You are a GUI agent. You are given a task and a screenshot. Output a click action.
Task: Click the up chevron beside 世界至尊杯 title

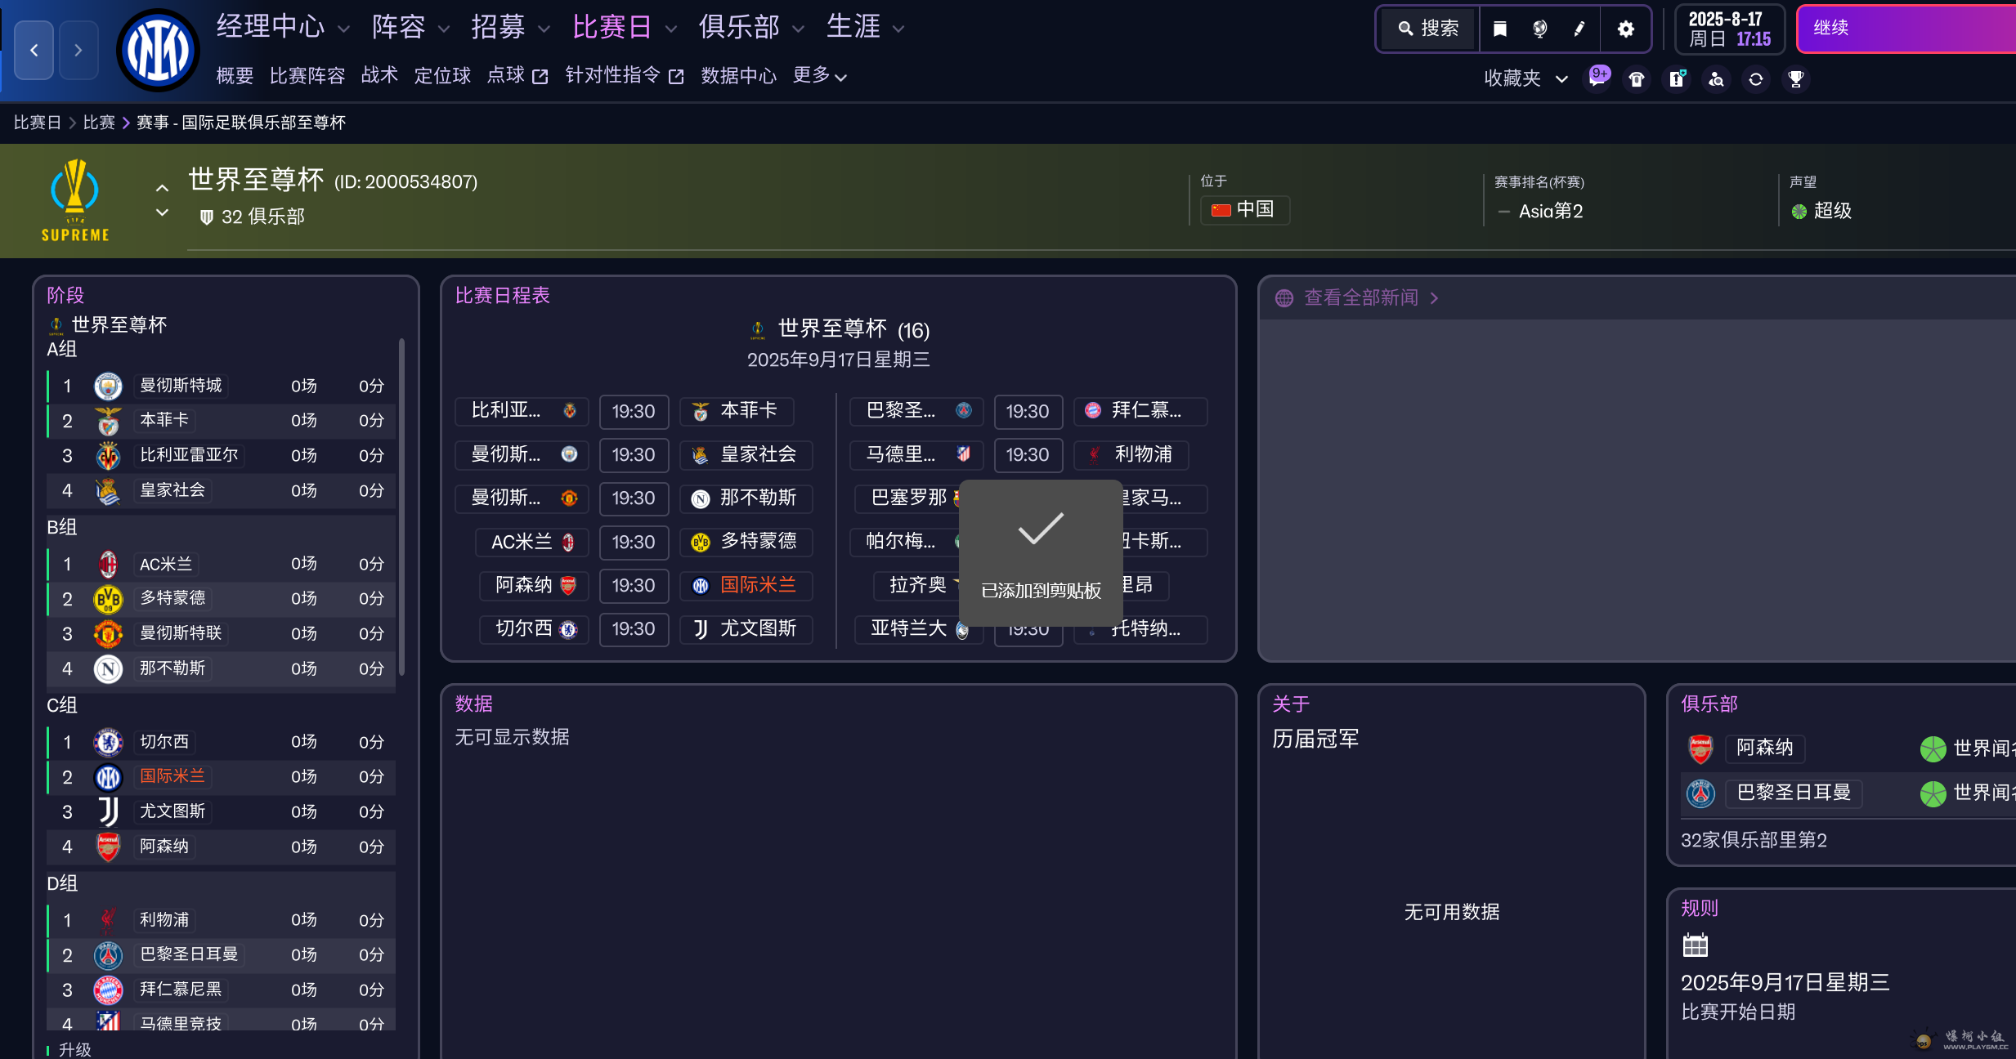pos(163,188)
